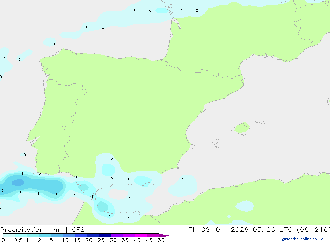The height and width of the screenshot is (242, 330).
Task: Click the 35–40 mm purple legend swatch
Action: (129, 235)
